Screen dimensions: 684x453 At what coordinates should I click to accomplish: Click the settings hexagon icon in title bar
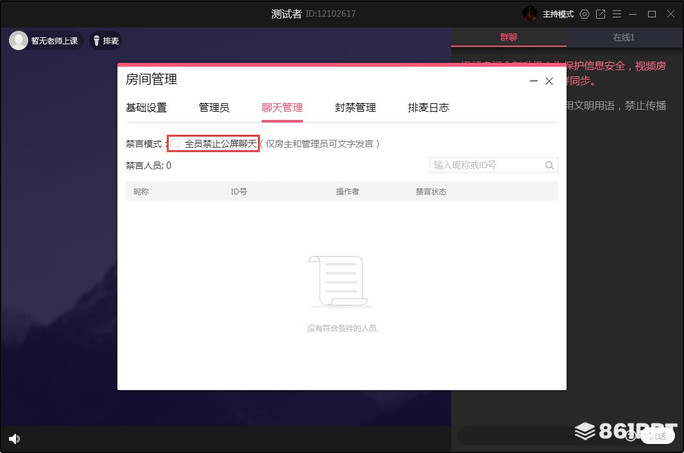pos(584,14)
